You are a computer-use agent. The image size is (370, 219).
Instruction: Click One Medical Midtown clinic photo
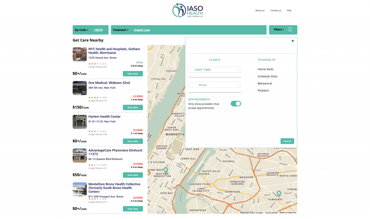[x=79, y=88]
